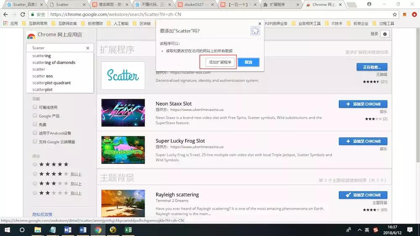420x236 pixels.
Task: Click the browser forward arrow
Action: click(x=14, y=14)
